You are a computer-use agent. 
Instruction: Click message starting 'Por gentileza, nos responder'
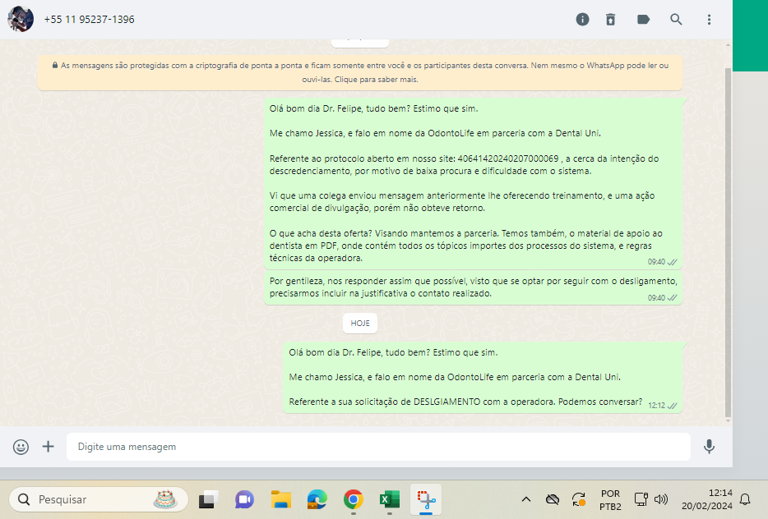tap(473, 287)
